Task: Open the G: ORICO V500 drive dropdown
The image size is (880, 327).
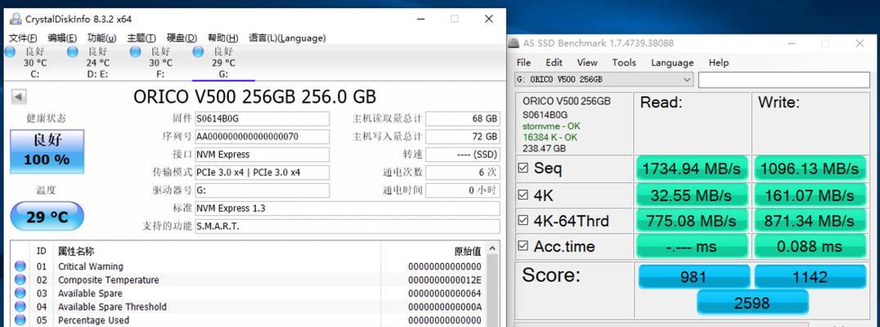Action: click(604, 79)
